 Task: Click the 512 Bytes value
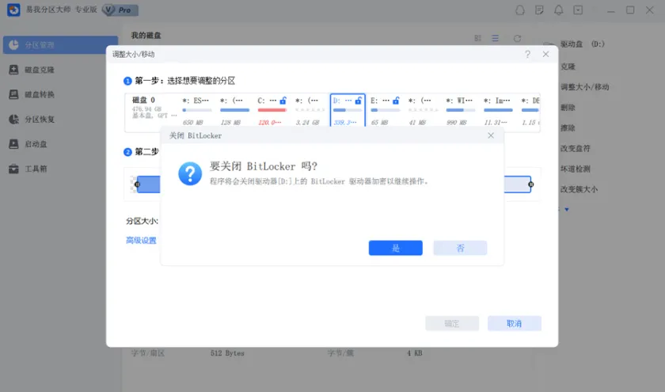pos(227,353)
